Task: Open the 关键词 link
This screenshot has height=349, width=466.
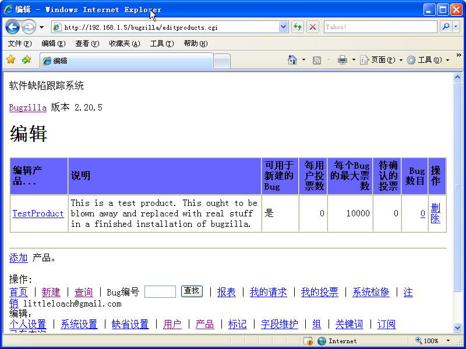Action: 349,324
